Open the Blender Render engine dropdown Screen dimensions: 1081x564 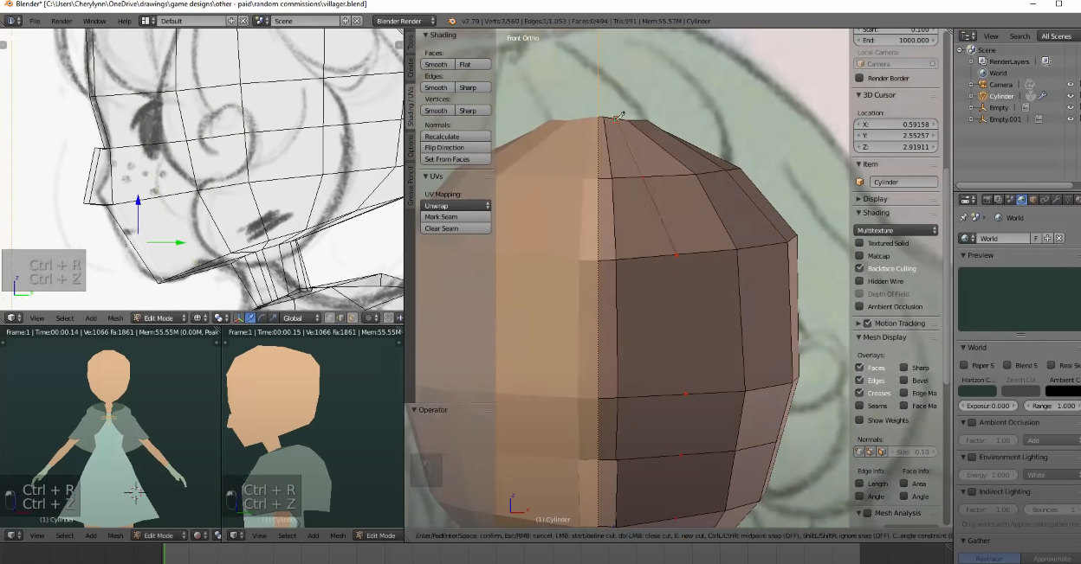coord(405,21)
